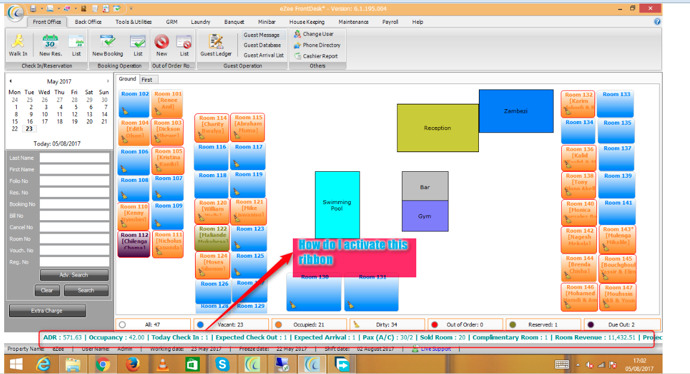Filter rooms by Out of Order: 0
This screenshot has height=374, width=690.
coord(465,324)
